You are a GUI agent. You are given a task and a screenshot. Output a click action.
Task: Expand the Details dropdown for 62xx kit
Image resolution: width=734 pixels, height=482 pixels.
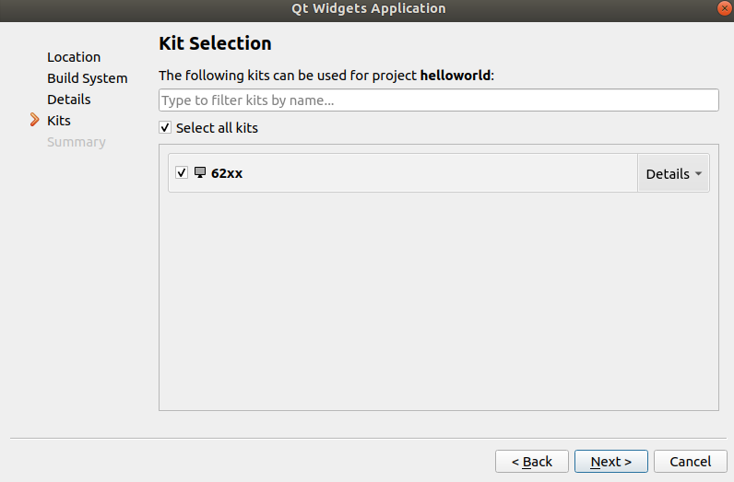tap(673, 173)
